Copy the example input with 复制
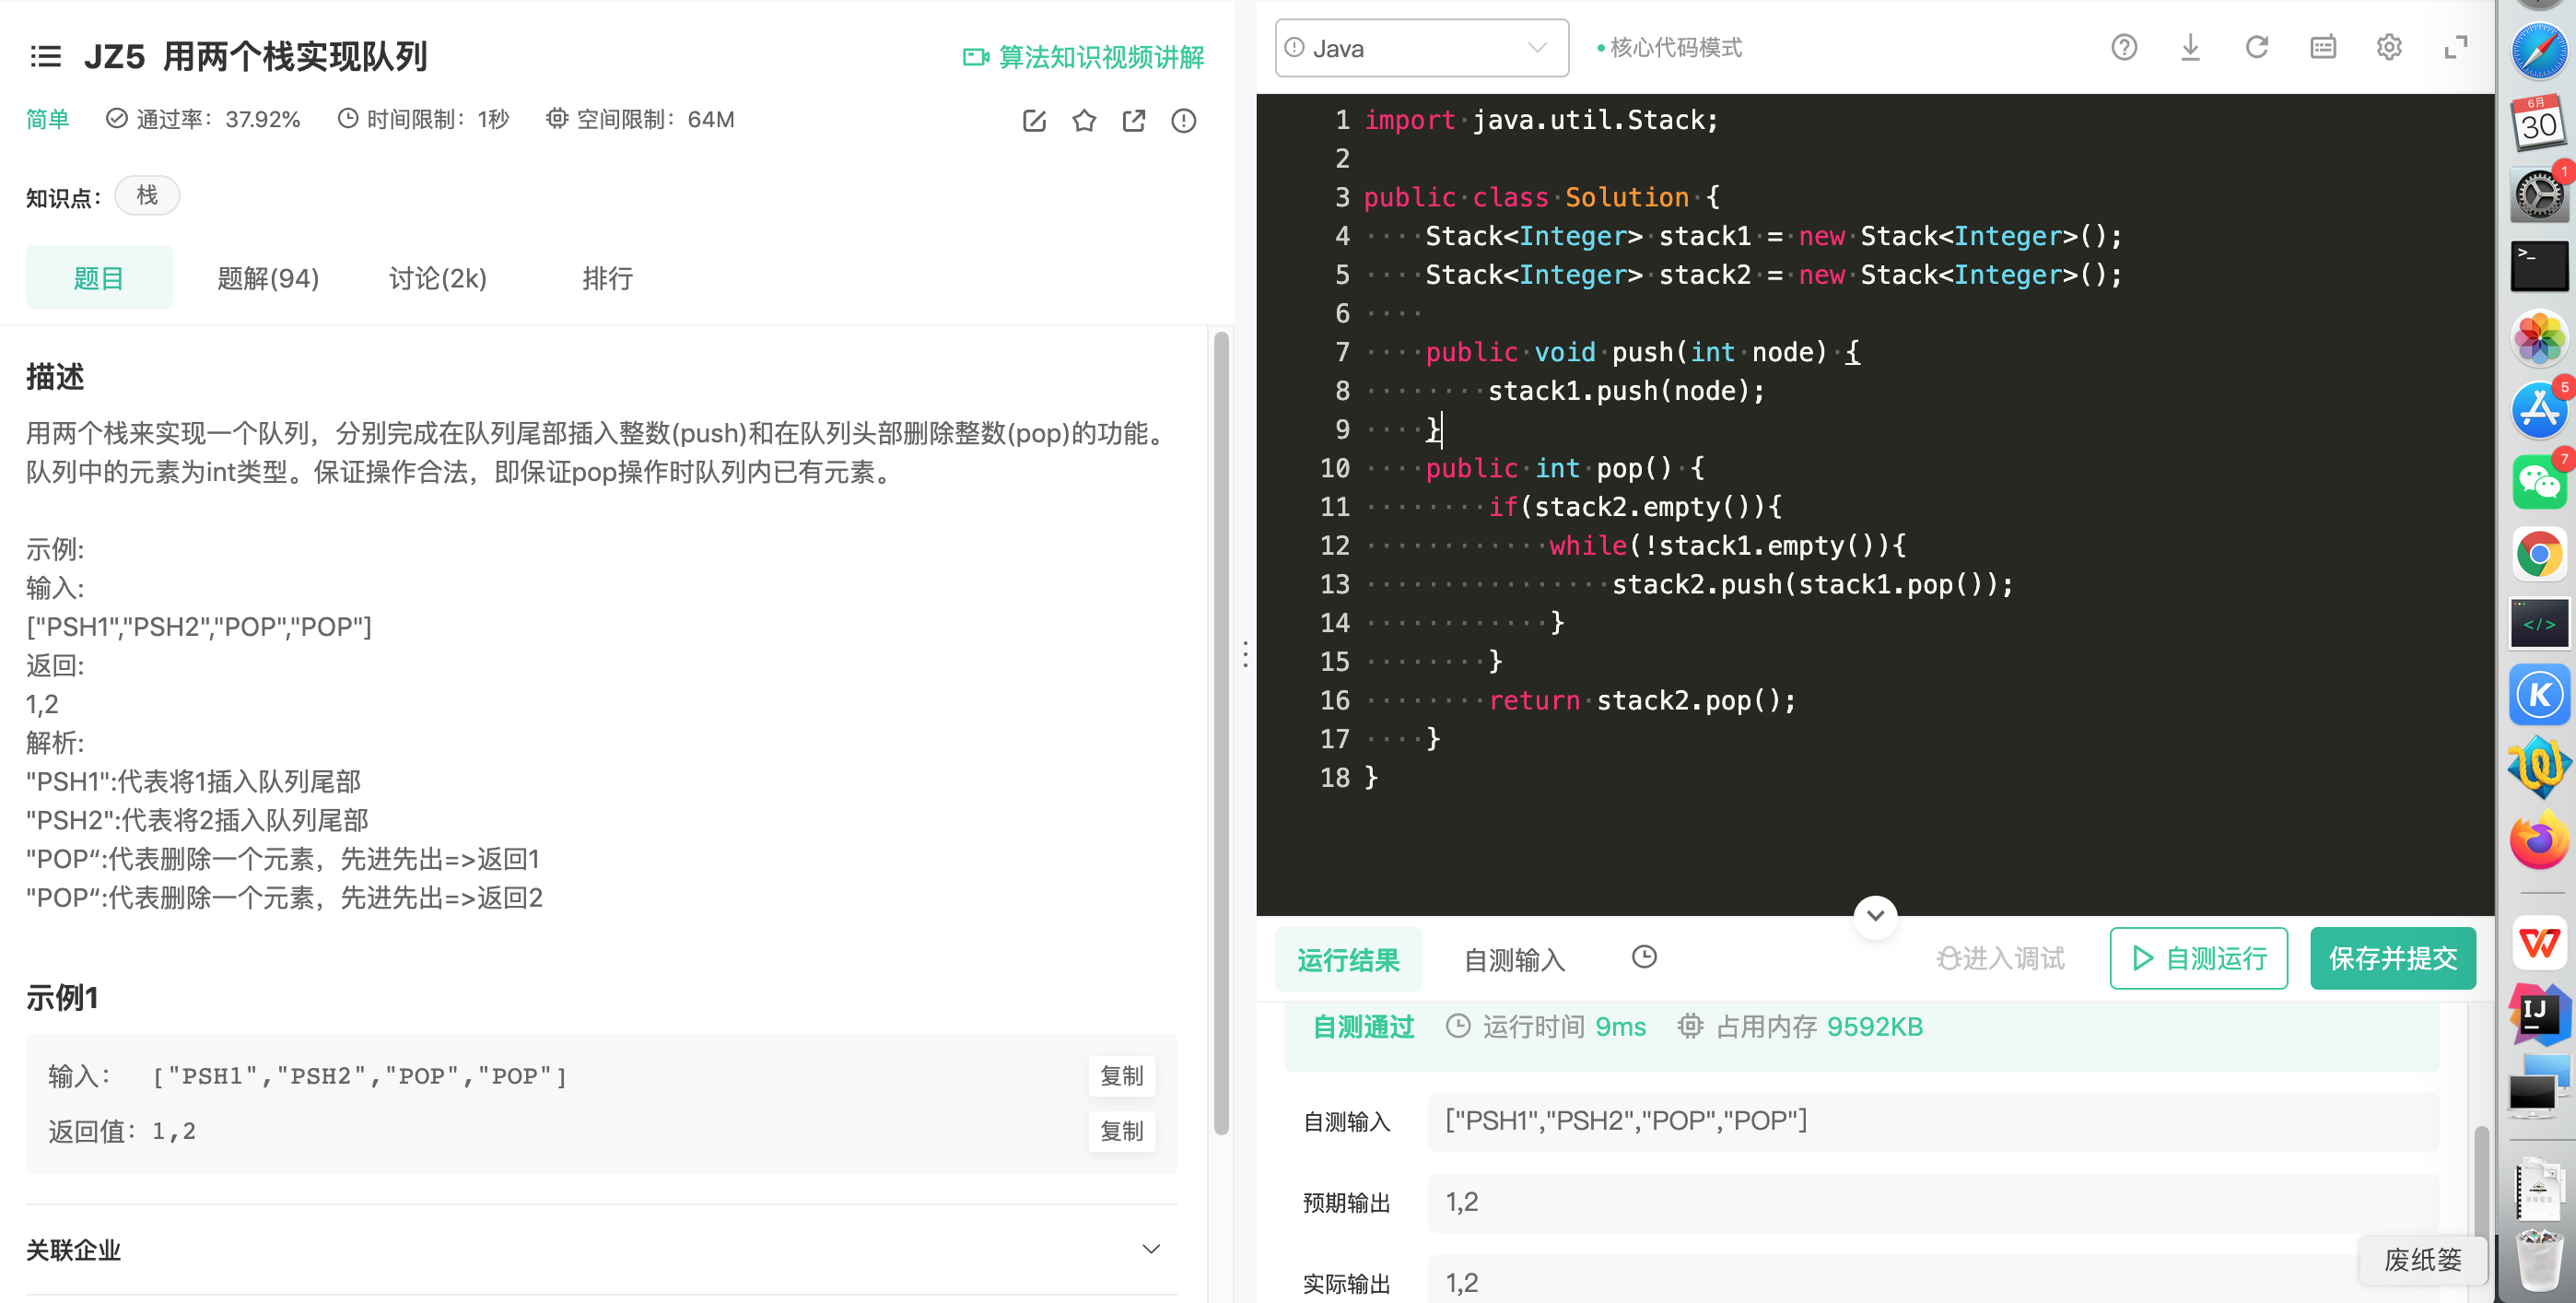This screenshot has width=2576, height=1303. [x=1121, y=1076]
